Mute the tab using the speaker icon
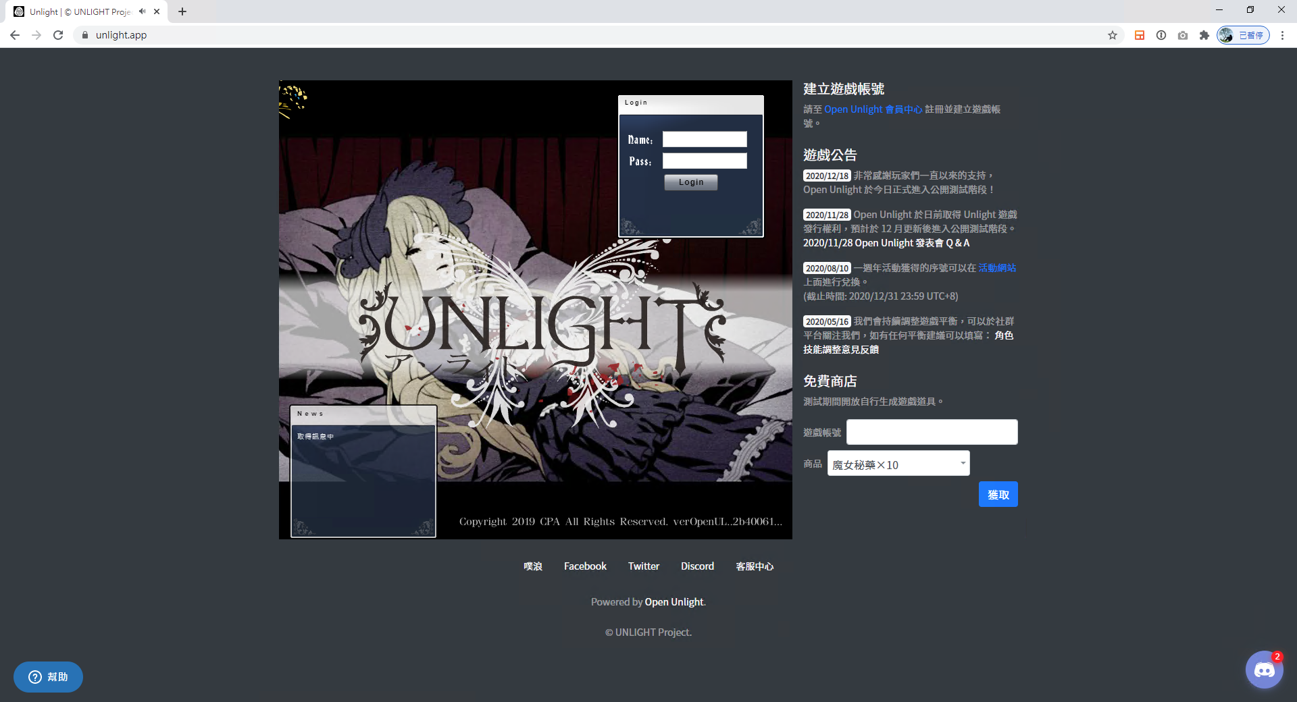Viewport: 1297px width, 702px height. [142, 11]
